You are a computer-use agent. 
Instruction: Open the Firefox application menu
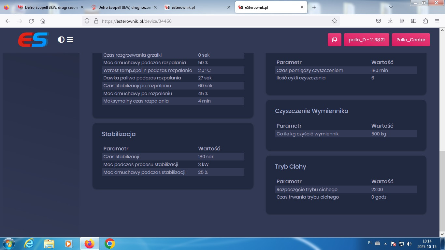(x=437, y=21)
